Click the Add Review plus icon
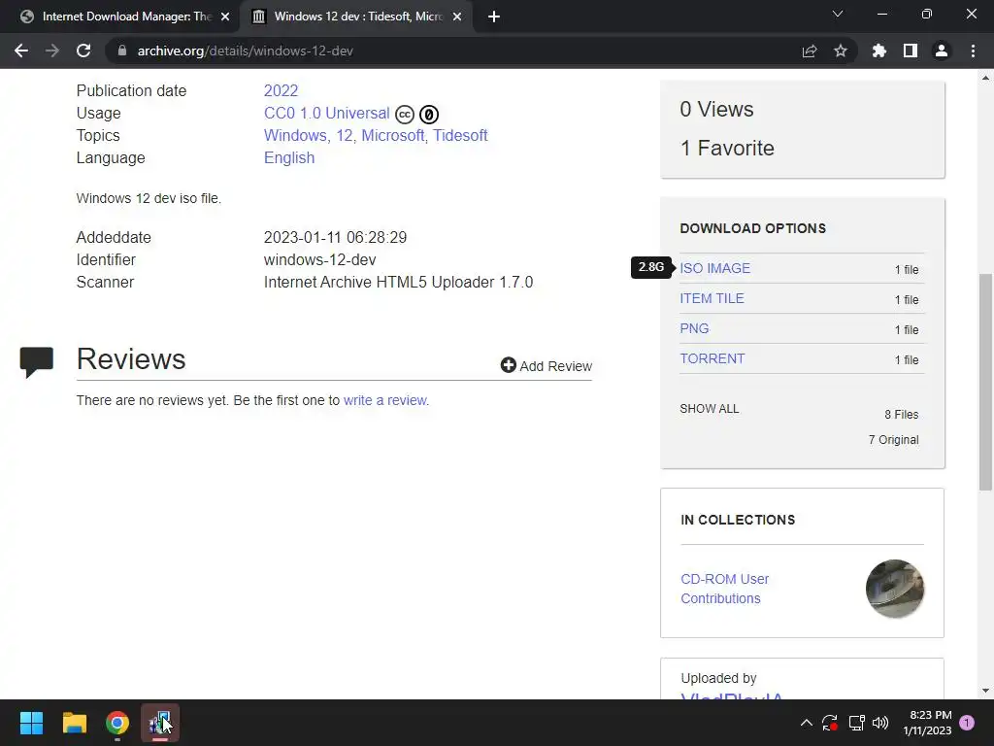 (x=508, y=365)
